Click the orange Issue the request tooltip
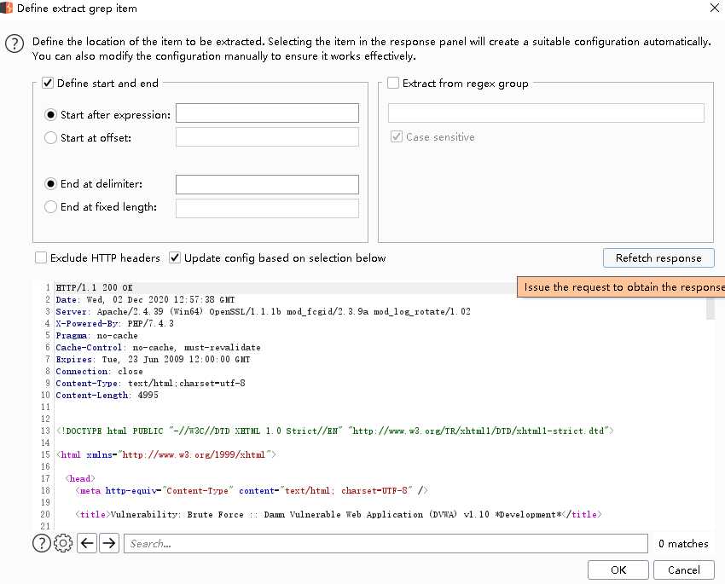725x584 pixels. coord(621,287)
